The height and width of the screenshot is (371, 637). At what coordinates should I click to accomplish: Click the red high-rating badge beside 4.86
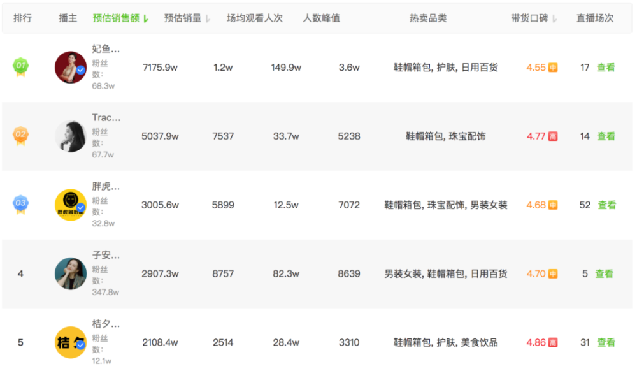553,342
